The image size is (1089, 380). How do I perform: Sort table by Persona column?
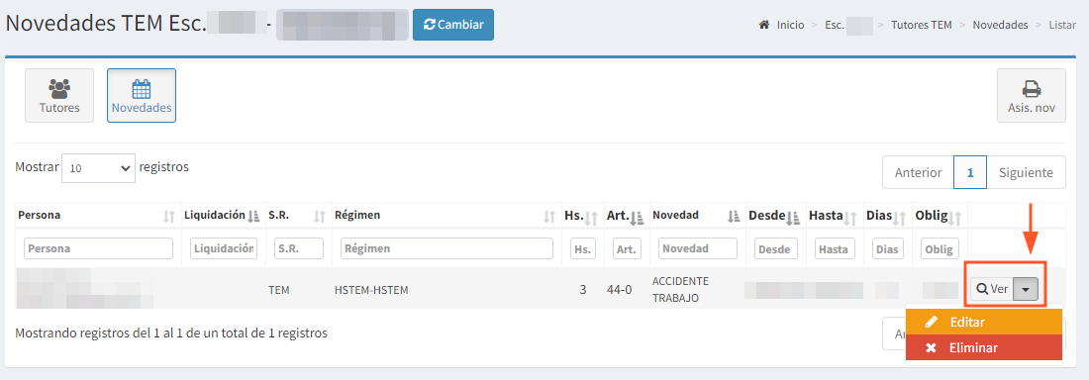pos(97,216)
